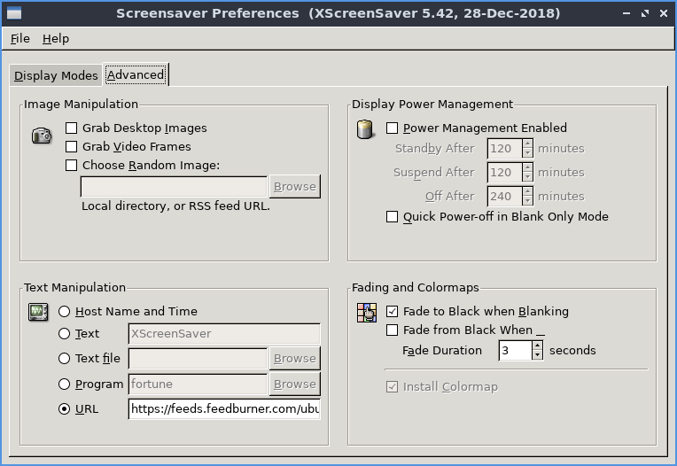
Task: Turn on Power Management Enabled
Action: pyautogui.click(x=393, y=128)
